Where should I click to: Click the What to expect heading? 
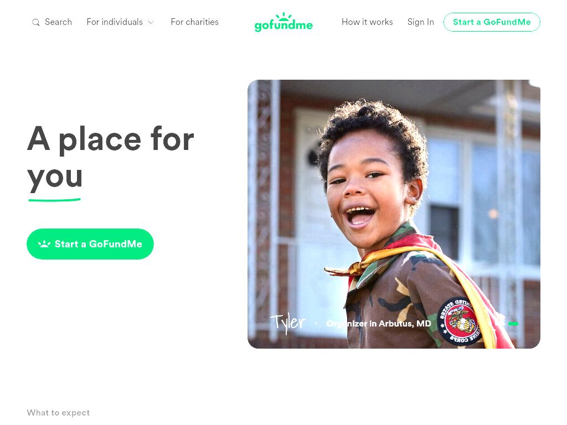tap(58, 413)
